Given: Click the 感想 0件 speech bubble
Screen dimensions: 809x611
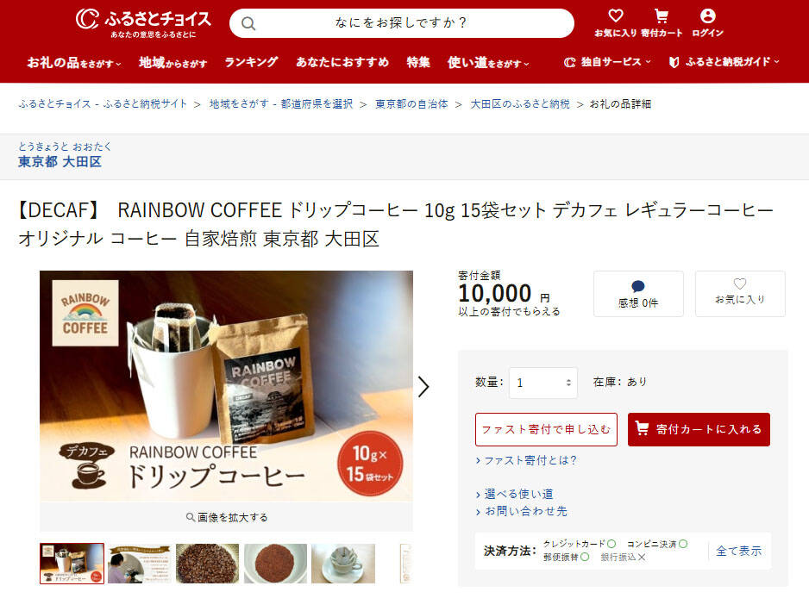Looking at the screenshot, I should tap(638, 293).
